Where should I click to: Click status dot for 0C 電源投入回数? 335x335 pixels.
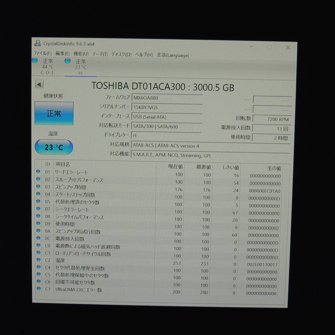38,238
